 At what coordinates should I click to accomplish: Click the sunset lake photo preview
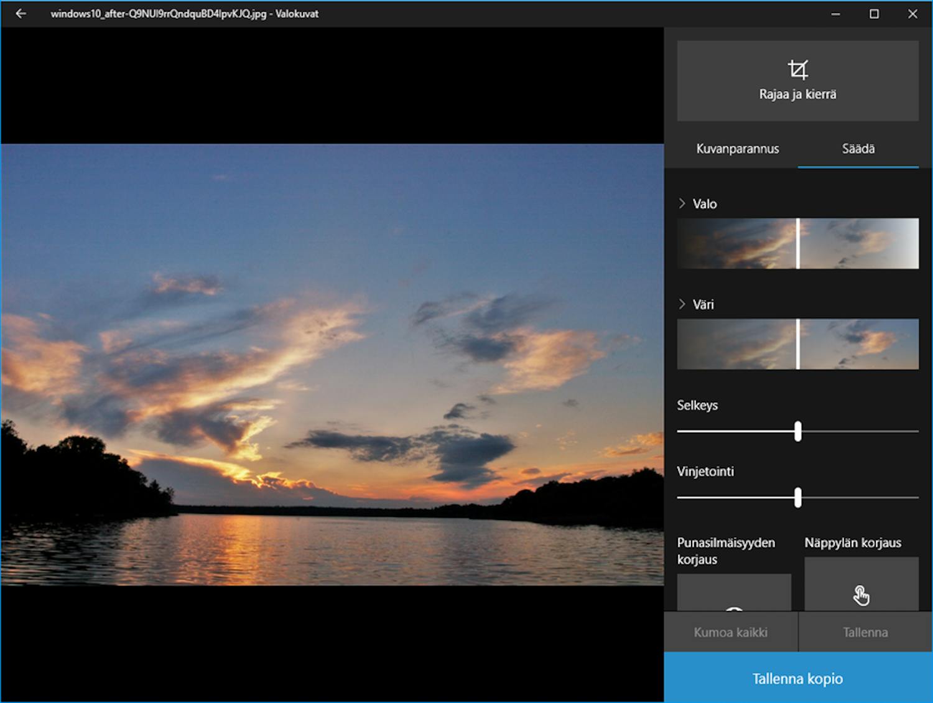(x=332, y=365)
